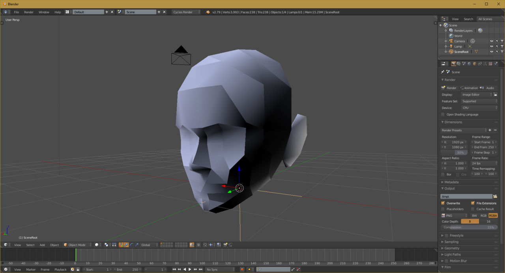Image resolution: width=505 pixels, height=273 pixels.
Task: Click the Animation render button
Action: pyautogui.click(x=469, y=88)
